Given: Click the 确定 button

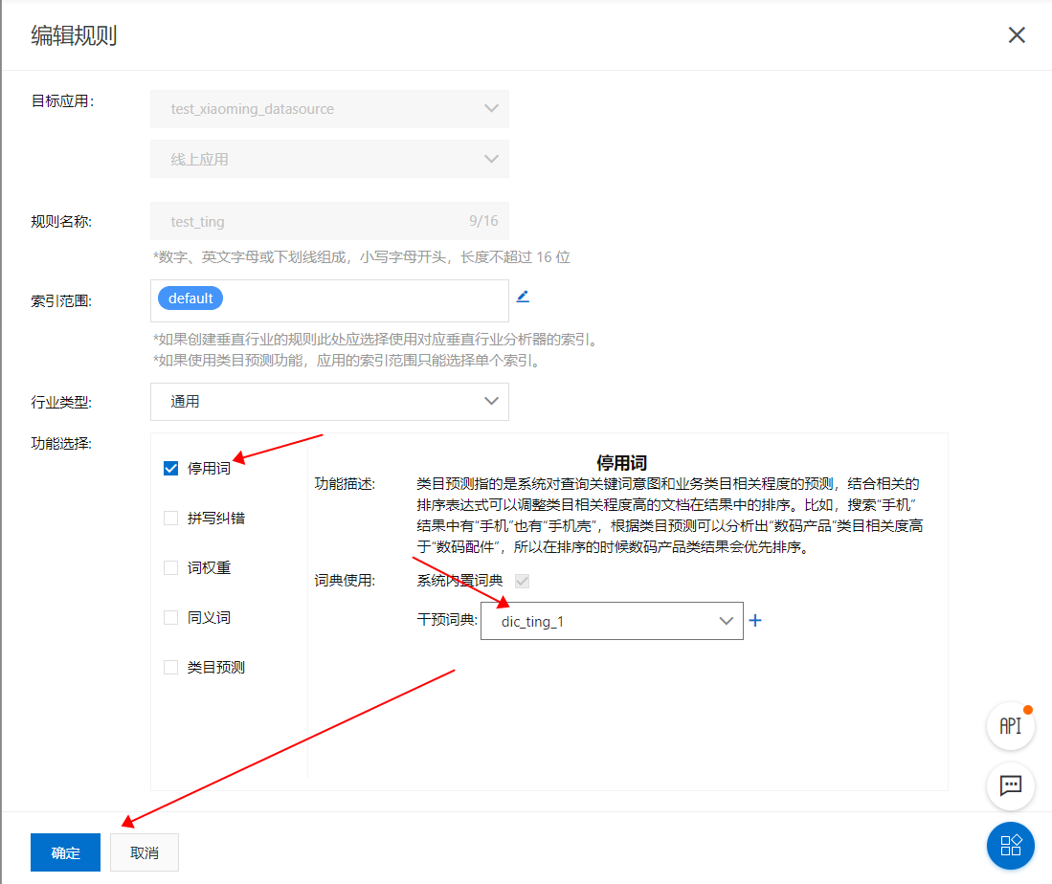Looking at the screenshot, I should pyautogui.click(x=65, y=852).
